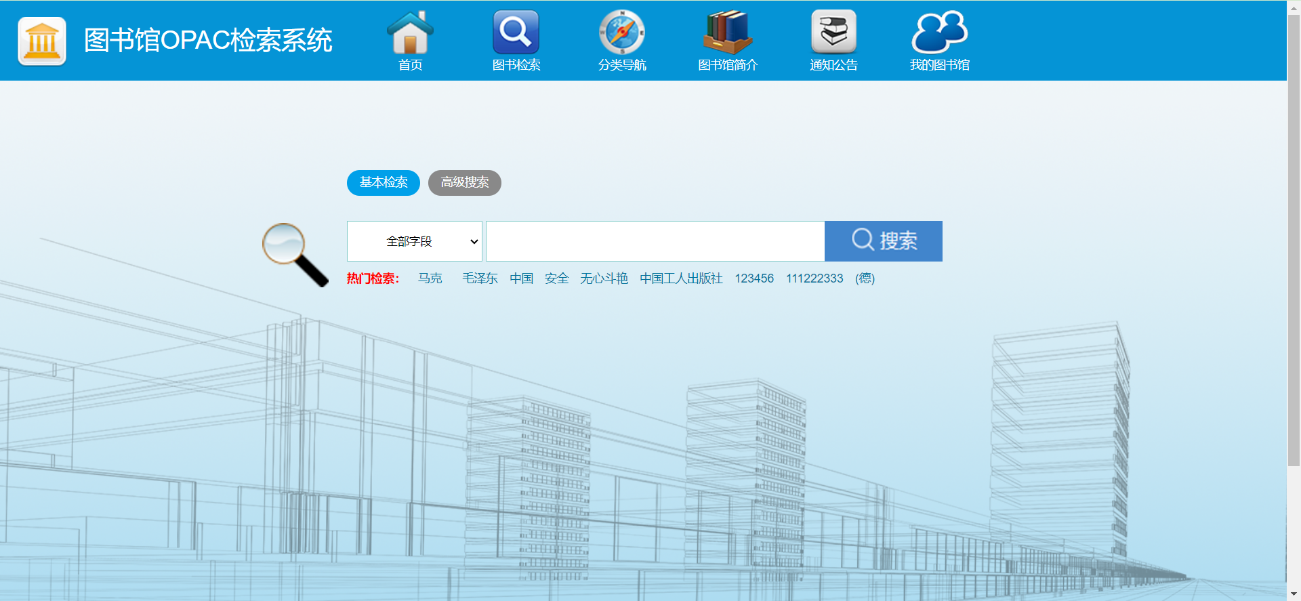
Task: Open 通知公告 stacked books icon
Action: [x=833, y=33]
